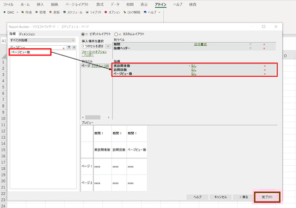Remove the ページビュー数 metric
This screenshot has width=296, height=208.
click(265, 74)
